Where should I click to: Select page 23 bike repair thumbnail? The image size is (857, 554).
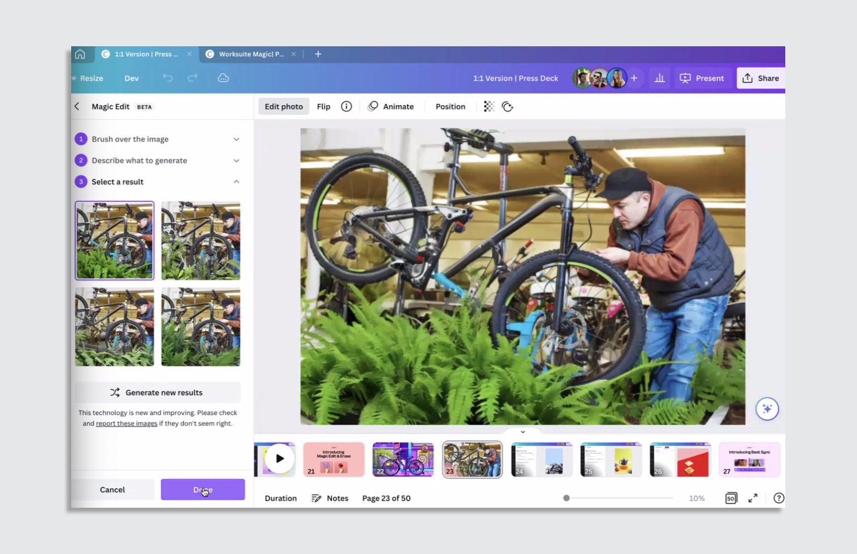point(472,459)
